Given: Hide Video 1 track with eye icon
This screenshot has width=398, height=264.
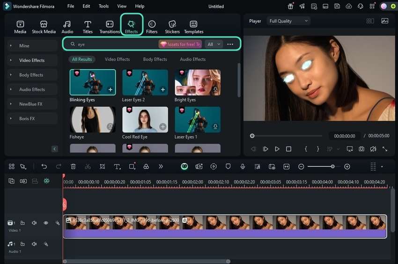Looking at the screenshot, I should click(x=46, y=223).
